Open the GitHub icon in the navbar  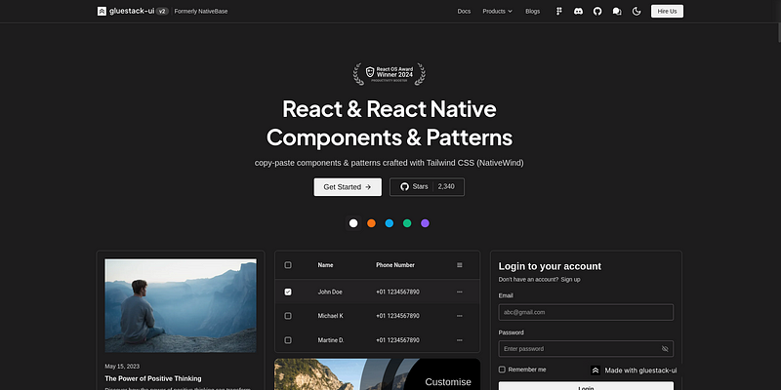(x=597, y=11)
